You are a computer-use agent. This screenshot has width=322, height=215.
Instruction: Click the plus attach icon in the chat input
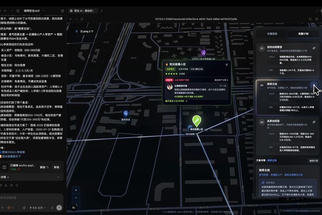pos(2,208)
